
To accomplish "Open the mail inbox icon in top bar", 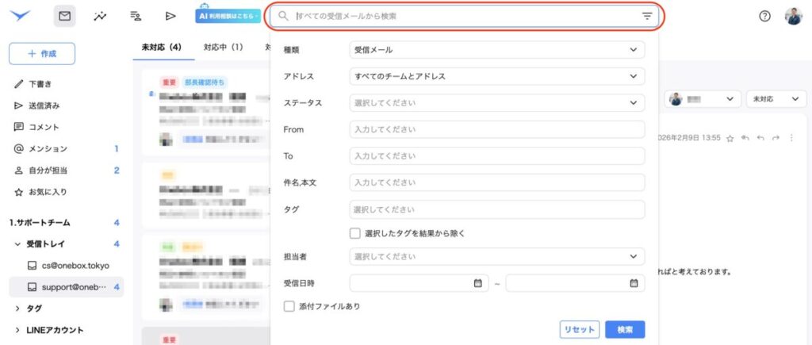I will pyautogui.click(x=65, y=16).
